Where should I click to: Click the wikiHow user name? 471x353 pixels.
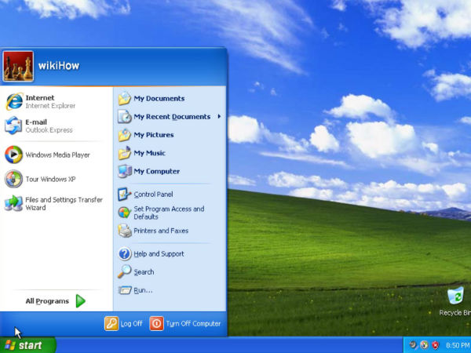(x=59, y=66)
